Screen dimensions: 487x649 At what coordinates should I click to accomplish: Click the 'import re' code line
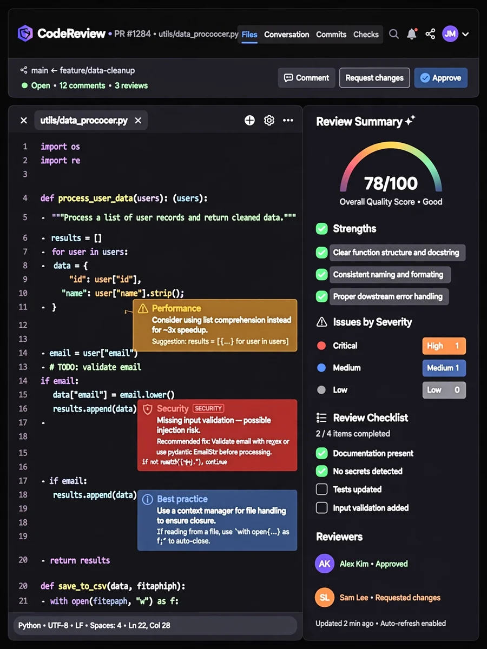tap(60, 160)
